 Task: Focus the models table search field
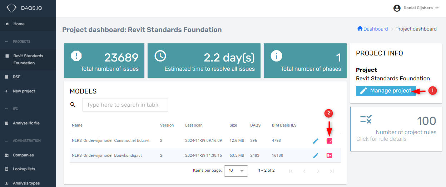125,105
